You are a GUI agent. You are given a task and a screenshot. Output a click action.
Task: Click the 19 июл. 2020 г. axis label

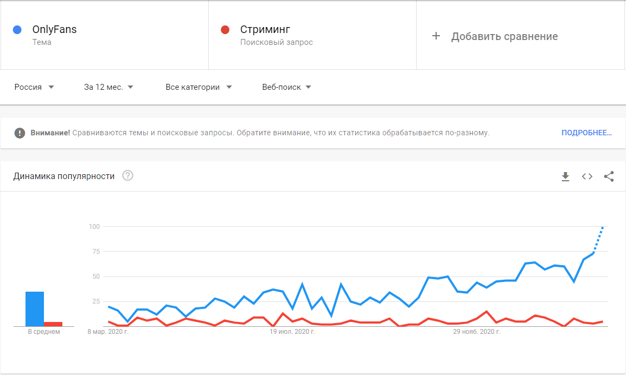pyautogui.click(x=292, y=332)
